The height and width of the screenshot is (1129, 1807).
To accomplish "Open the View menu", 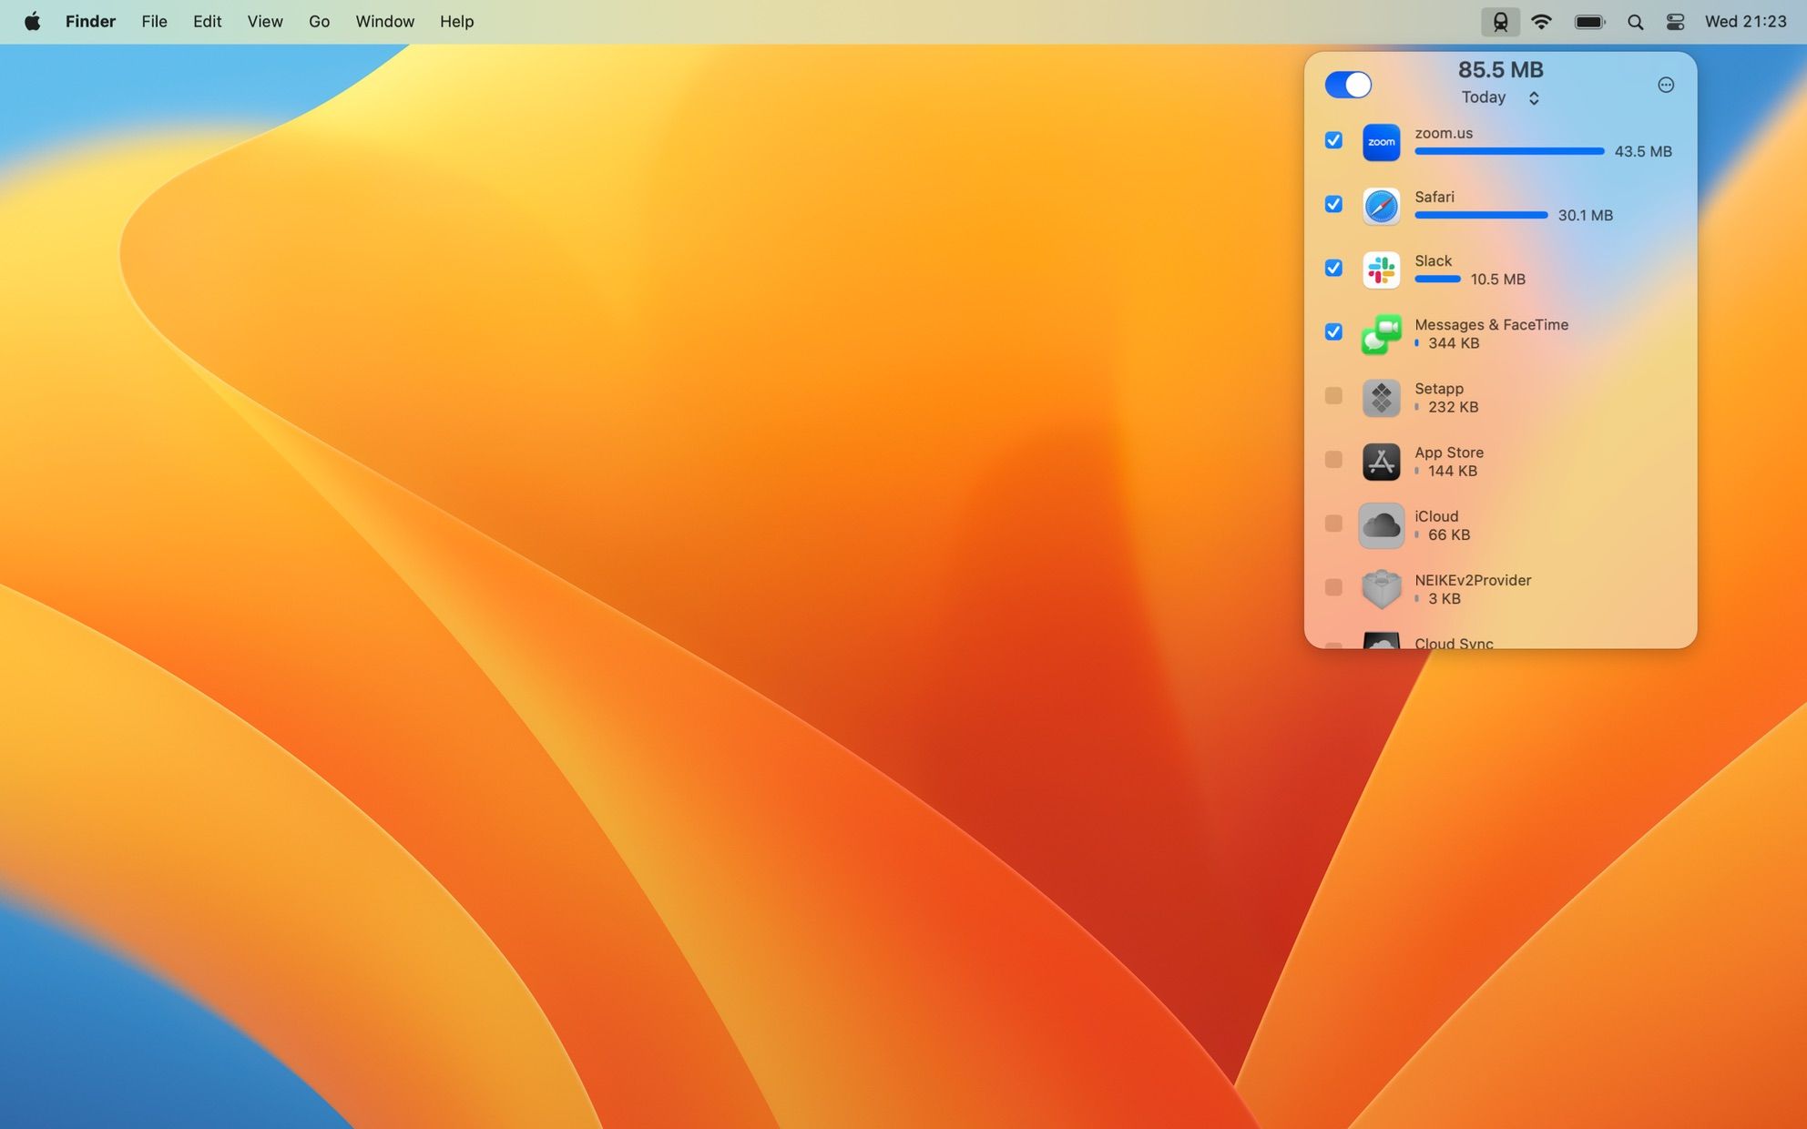I will (265, 21).
